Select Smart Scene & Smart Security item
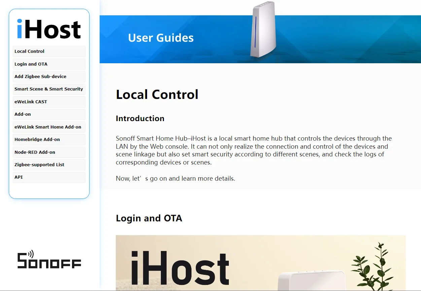Image resolution: width=421 pixels, height=291 pixels. pos(49,89)
